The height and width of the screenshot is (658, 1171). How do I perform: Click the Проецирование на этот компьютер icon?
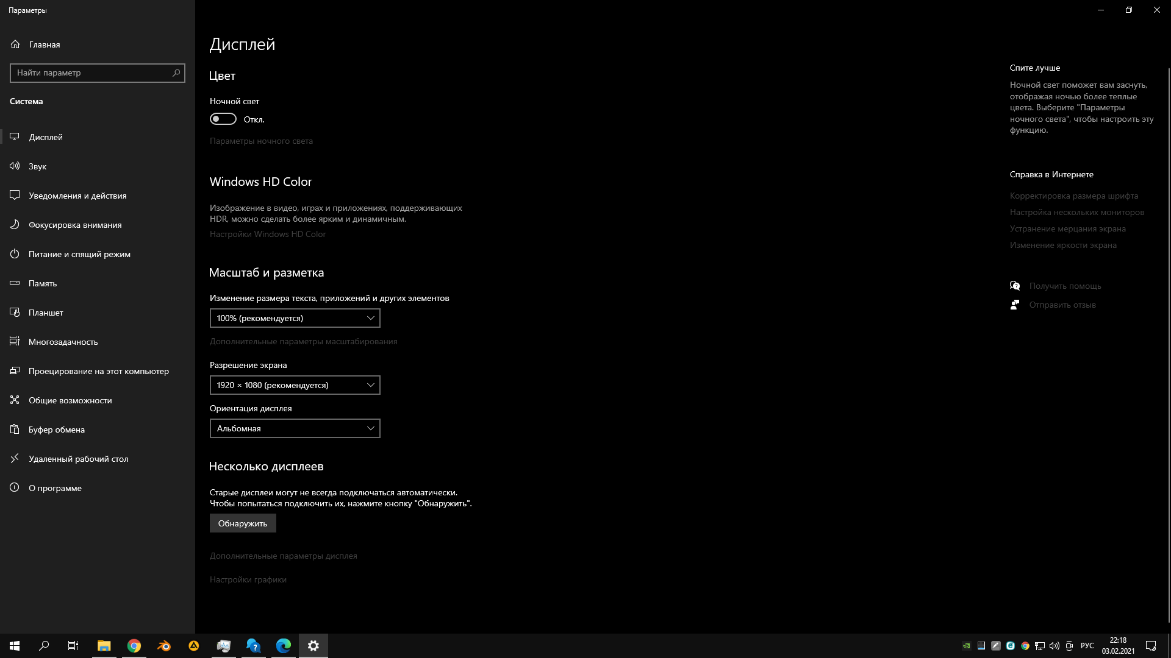pos(15,371)
